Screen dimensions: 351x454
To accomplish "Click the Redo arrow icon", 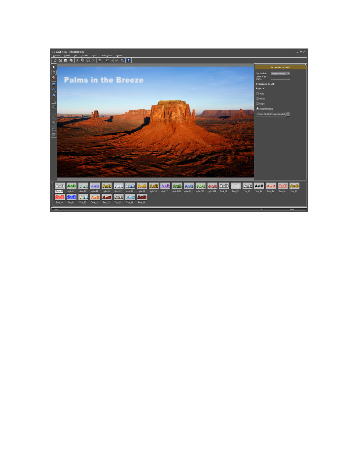I will pos(108,60).
